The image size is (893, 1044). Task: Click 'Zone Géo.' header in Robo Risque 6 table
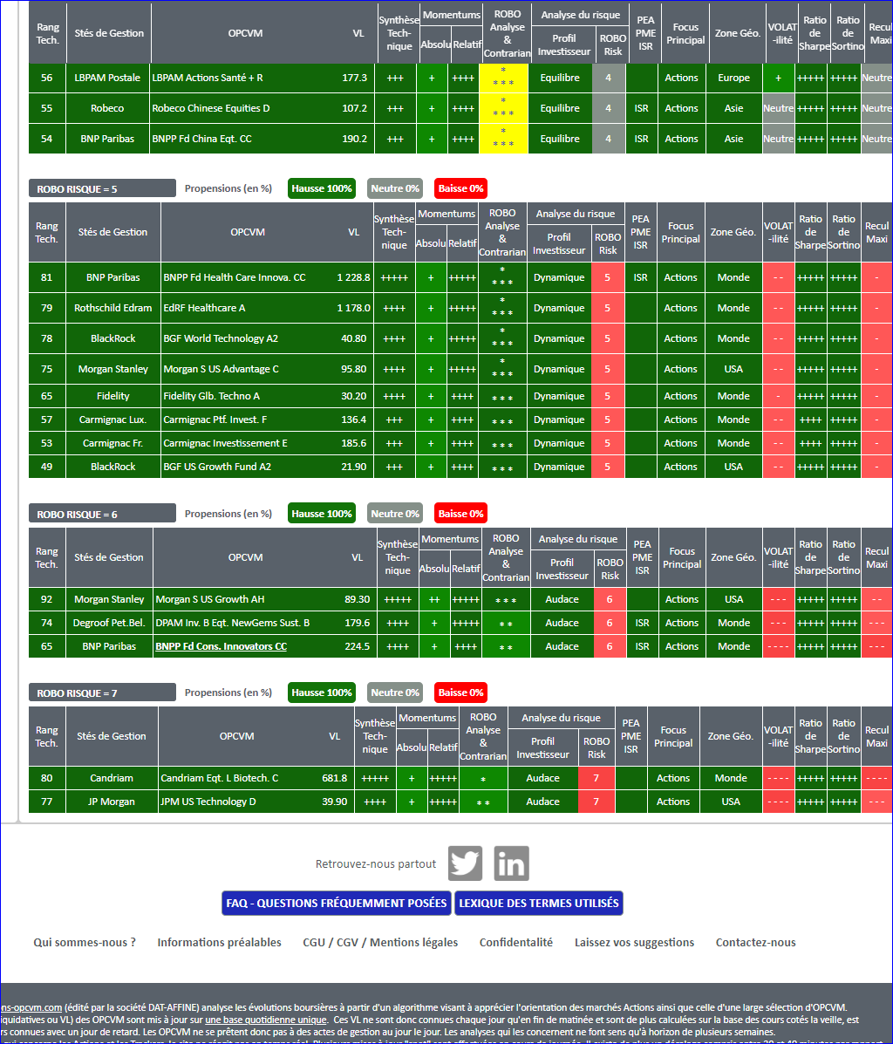coord(733,557)
